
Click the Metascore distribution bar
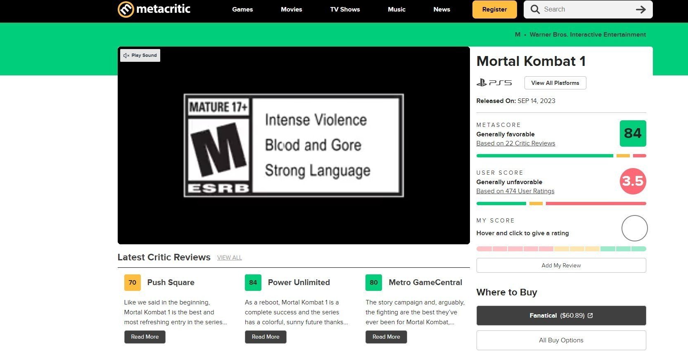(561, 156)
